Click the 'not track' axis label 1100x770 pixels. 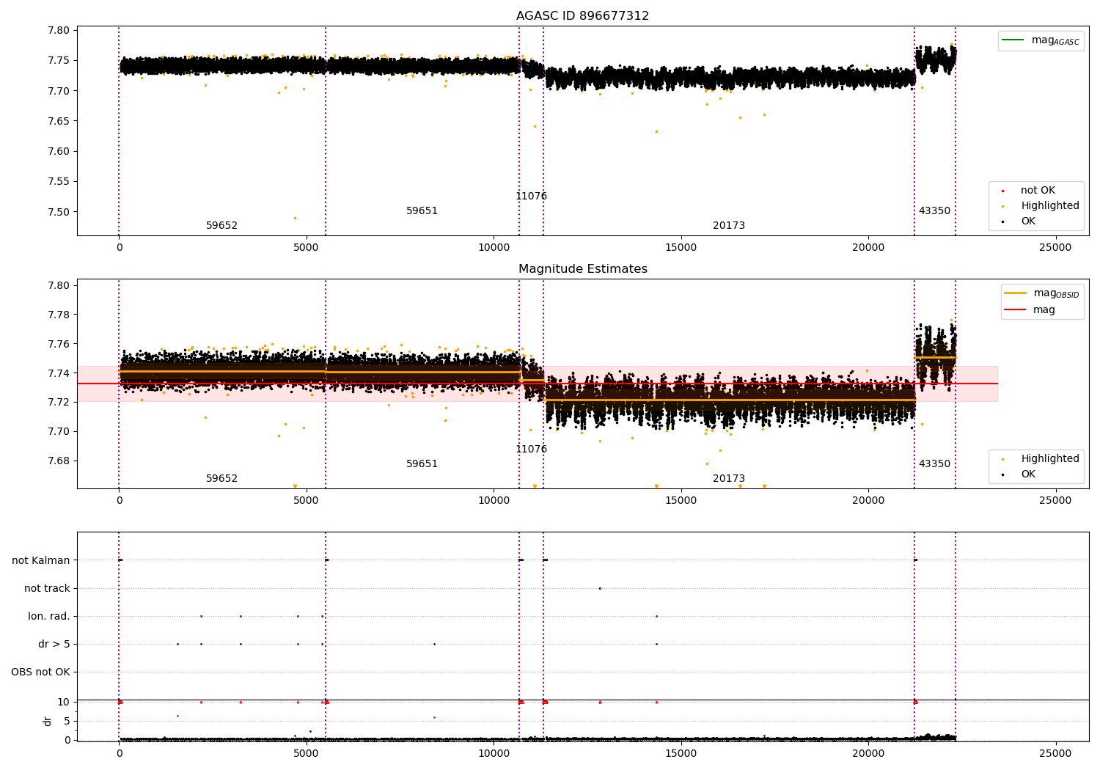click(x=47, y=588)
